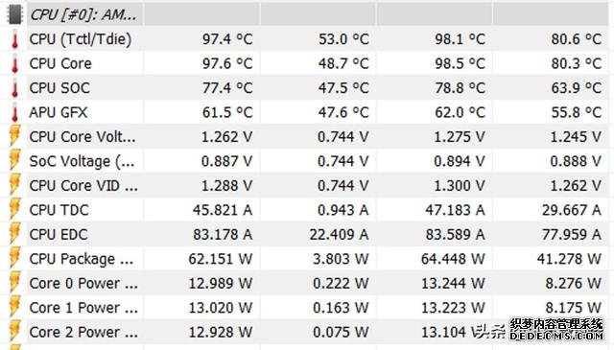Collapse the CPU [#0]: AM... sensor group
Image resolution: width=614 pixels, height=350 pixels.
point(83,14)
